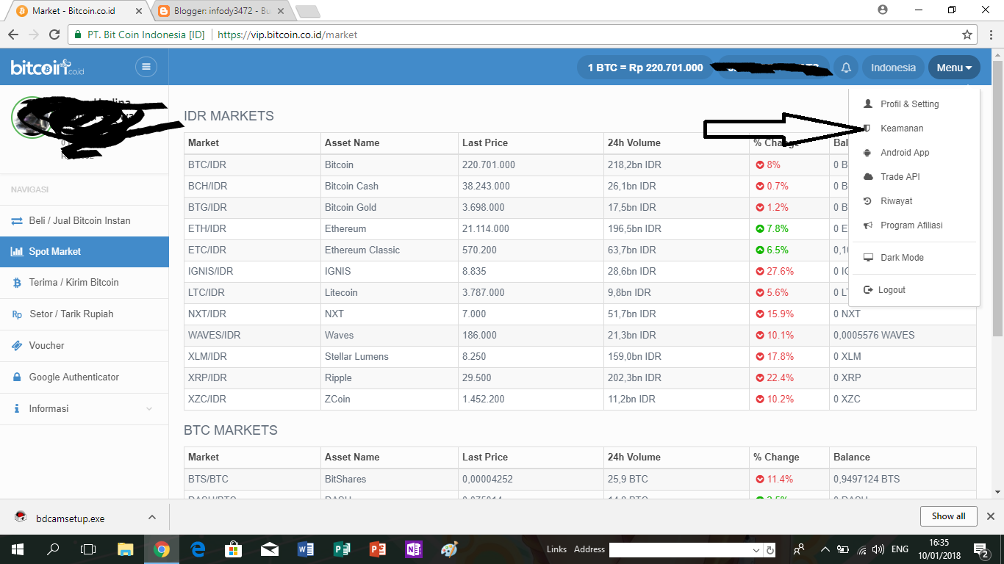Viewport: 1004px width, 564px height.
Task: Go to Beli / Jual Bitcoin Instan
Action: (x=85, y=220)
